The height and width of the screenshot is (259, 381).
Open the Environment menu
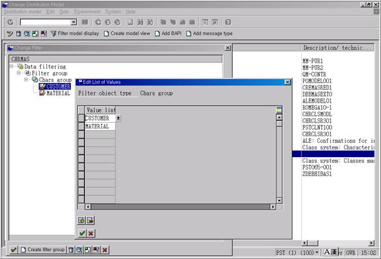click(87, 12)
